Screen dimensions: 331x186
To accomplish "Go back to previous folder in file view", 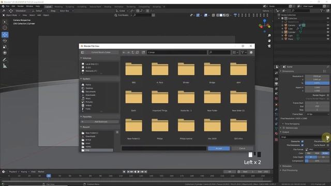I will click(x=124, y=52).
